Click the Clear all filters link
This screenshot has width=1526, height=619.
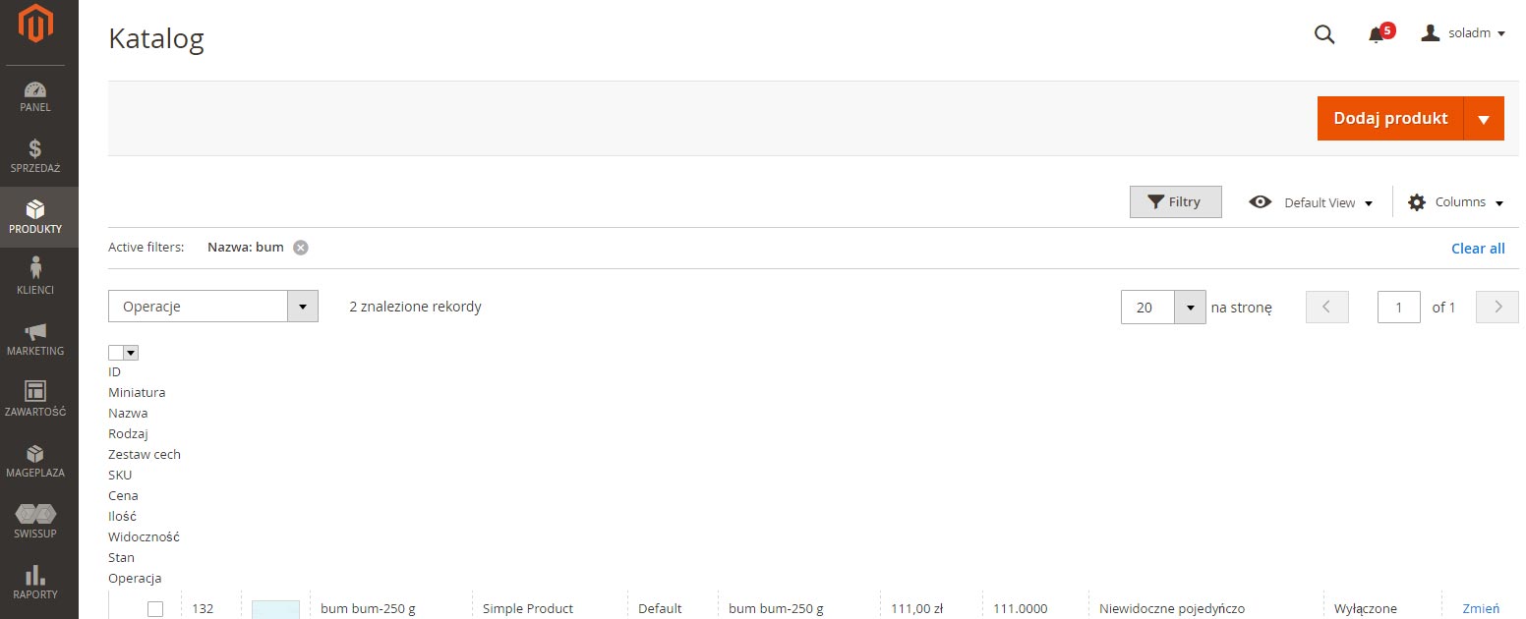click(x=1478, y=249)
